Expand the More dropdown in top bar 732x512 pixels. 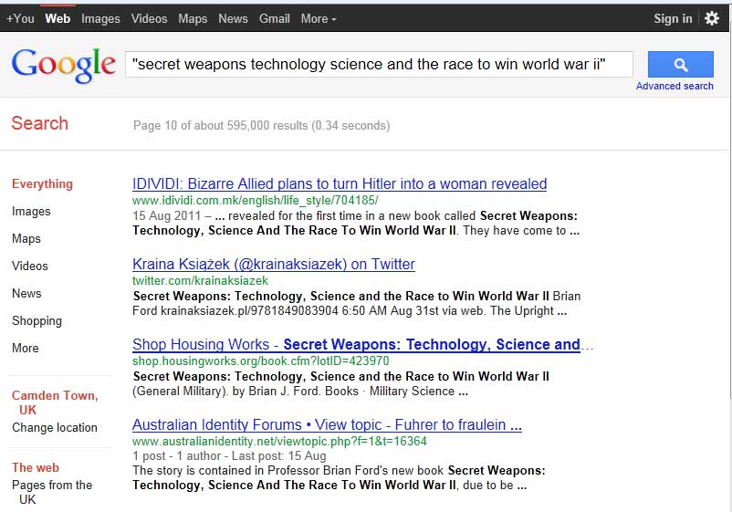(x=318, y=18)
